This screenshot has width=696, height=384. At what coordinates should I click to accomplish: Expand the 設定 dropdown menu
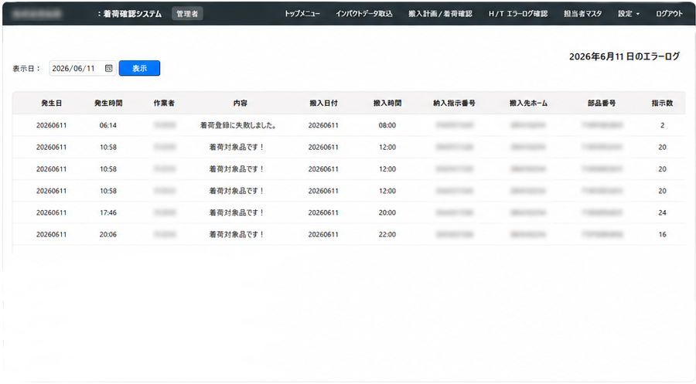629,14
